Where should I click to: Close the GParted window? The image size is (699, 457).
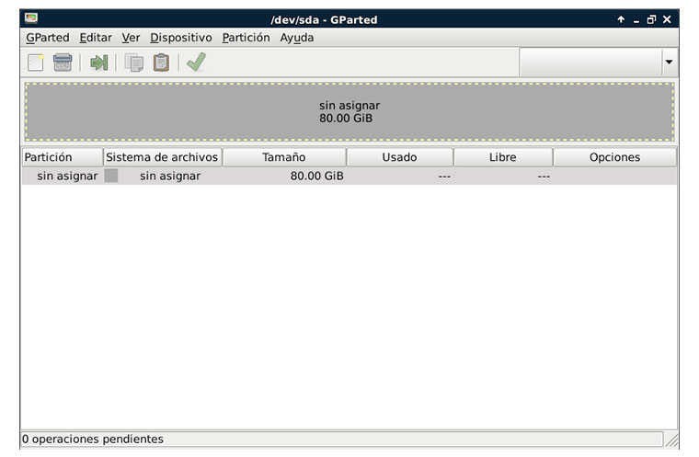tap(667, 19)
